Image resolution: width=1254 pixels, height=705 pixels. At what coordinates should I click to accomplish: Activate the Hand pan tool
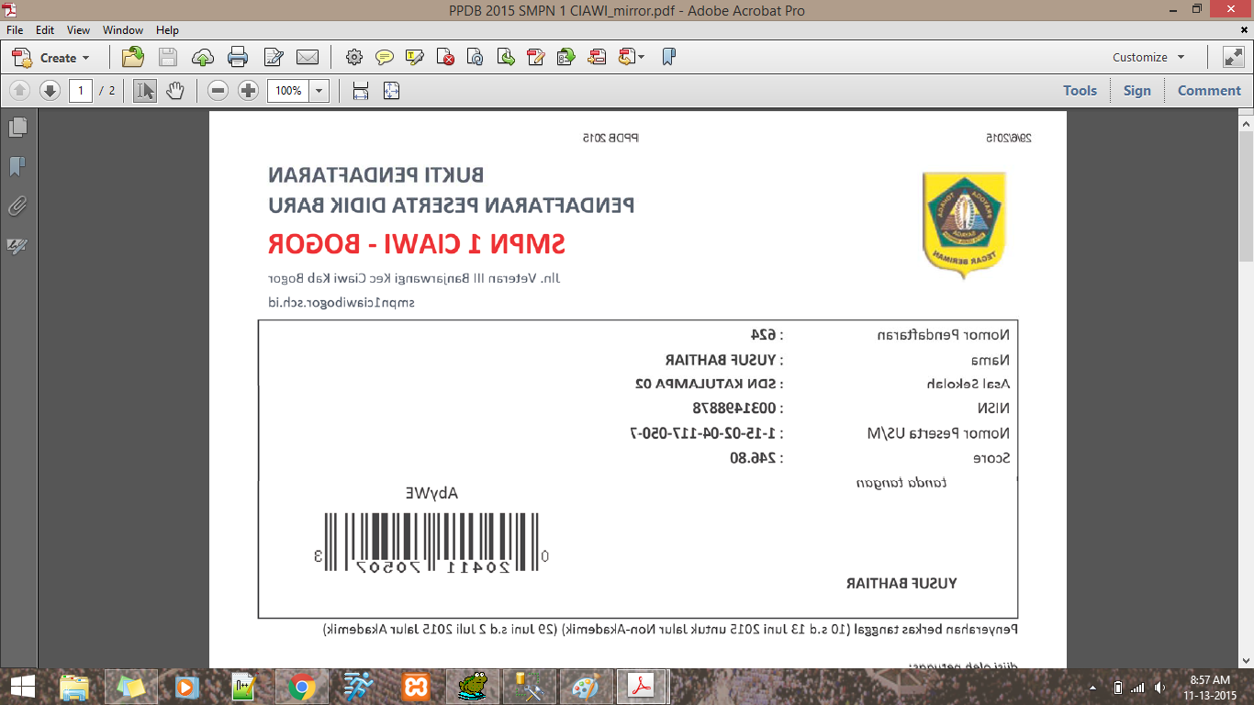(x=174, y=91)
